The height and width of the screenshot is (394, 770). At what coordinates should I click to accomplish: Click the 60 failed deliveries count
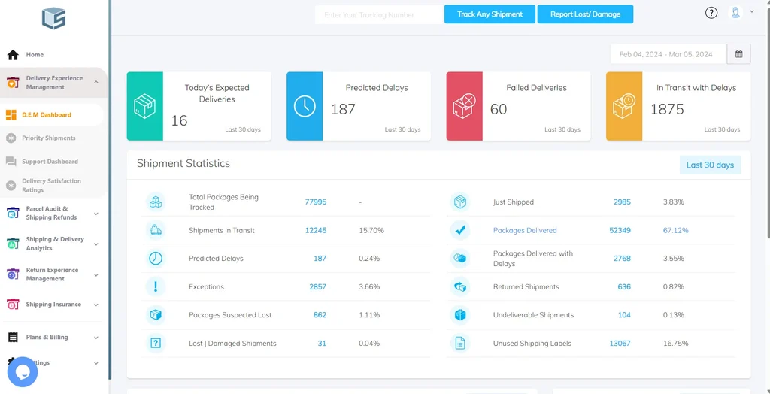499,109
